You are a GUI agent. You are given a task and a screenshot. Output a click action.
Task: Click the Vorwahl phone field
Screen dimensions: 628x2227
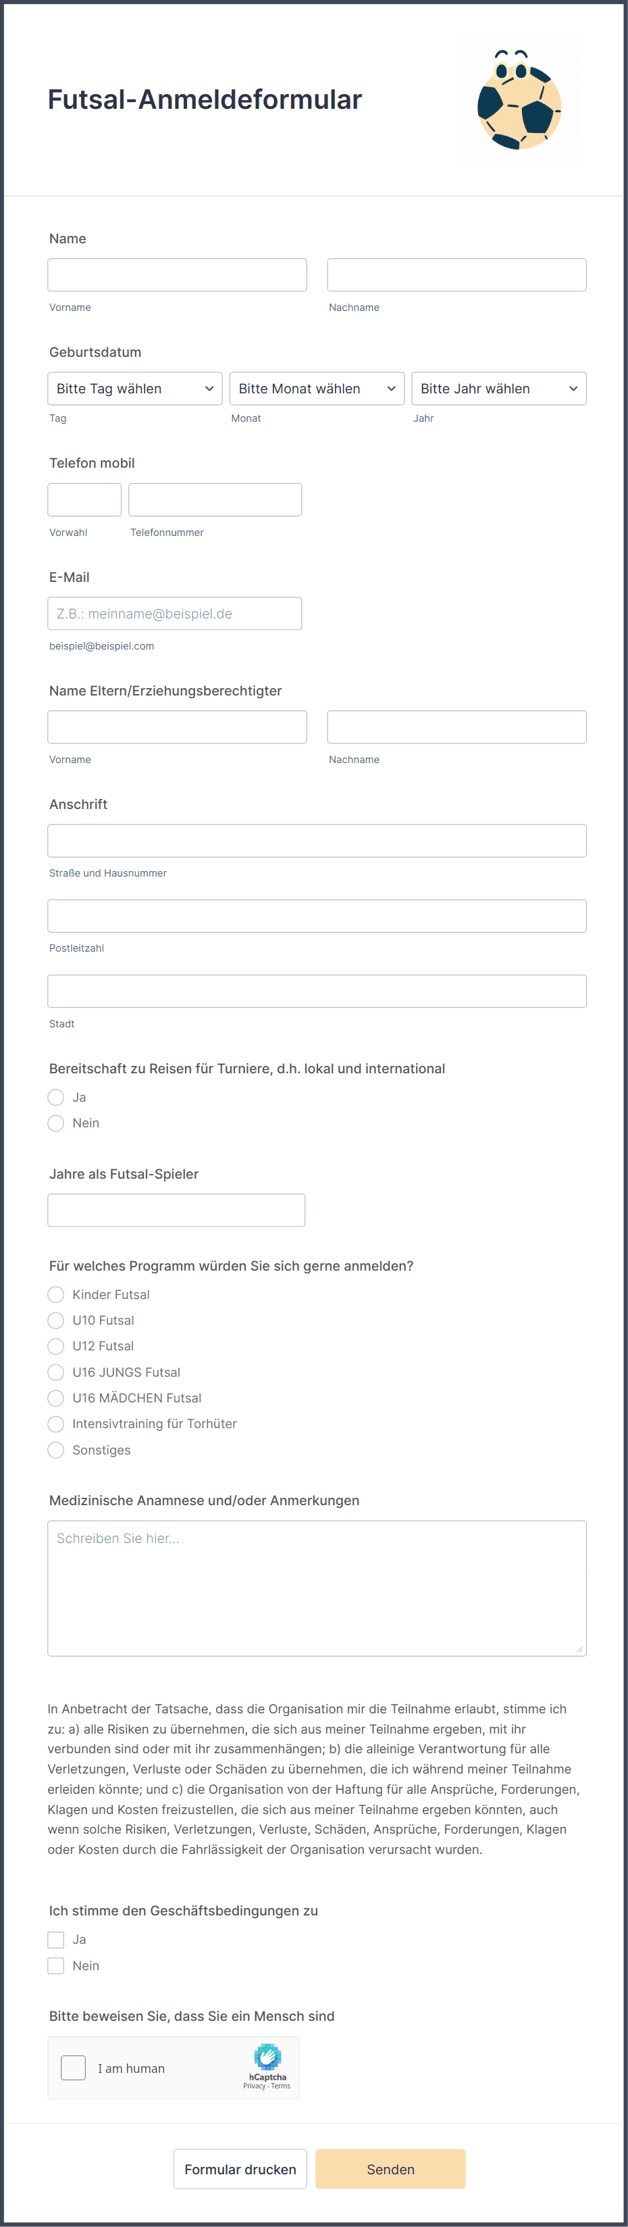(x=84, y=499)
